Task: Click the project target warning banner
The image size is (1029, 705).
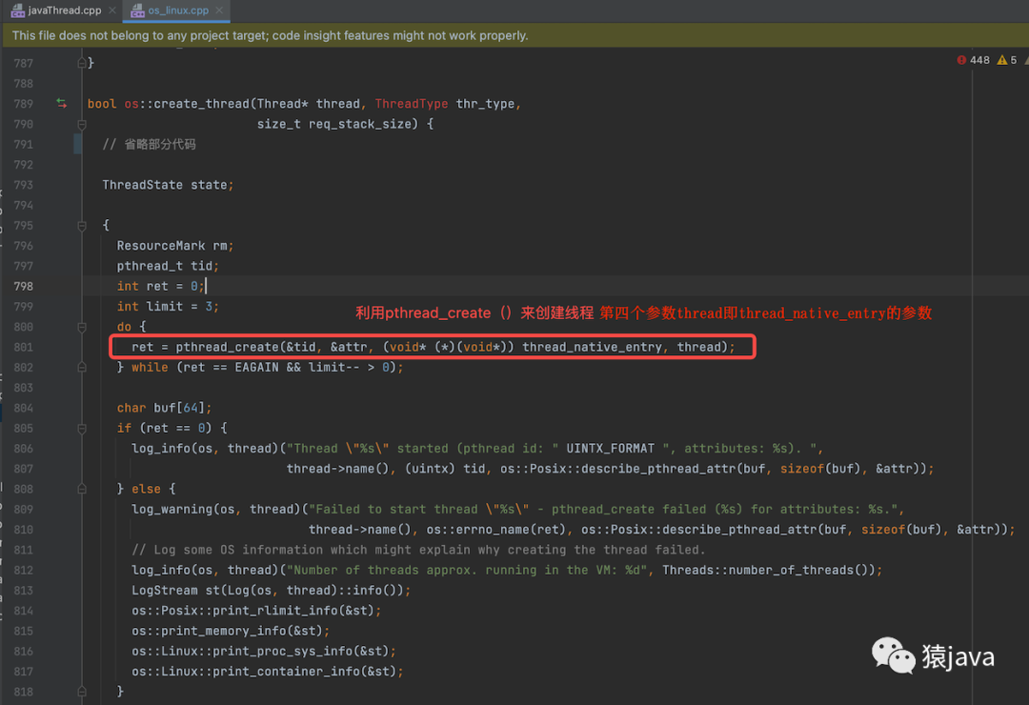Action: point(514,35)
